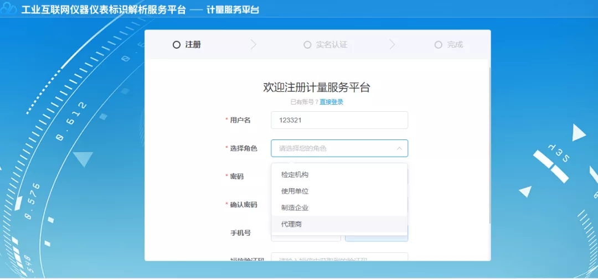
Task: Click the 手机号 phone number input field
Action: tap(306, 237)
